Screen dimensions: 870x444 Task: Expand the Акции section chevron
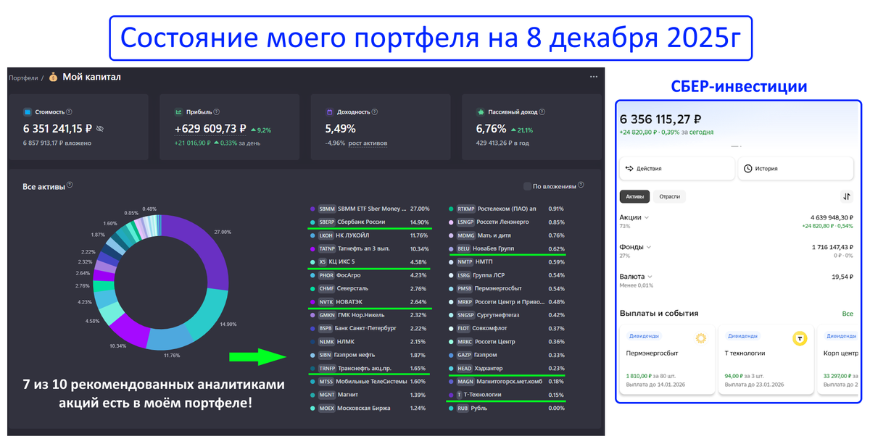647,217
